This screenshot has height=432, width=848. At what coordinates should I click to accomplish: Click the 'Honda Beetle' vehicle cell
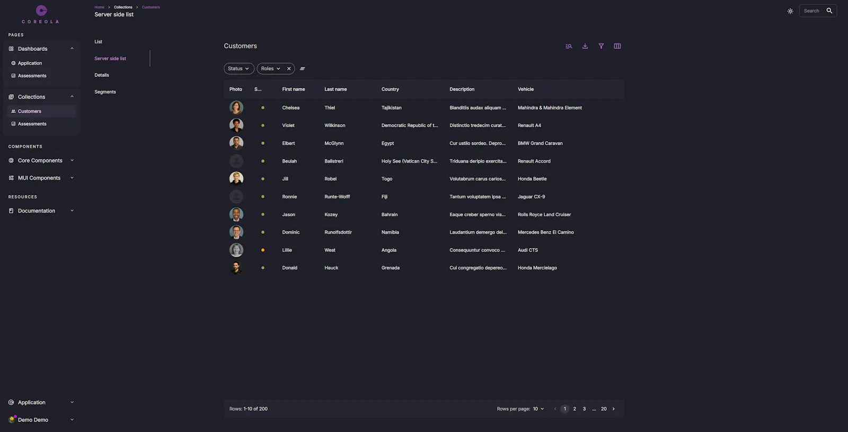(532, 179)
